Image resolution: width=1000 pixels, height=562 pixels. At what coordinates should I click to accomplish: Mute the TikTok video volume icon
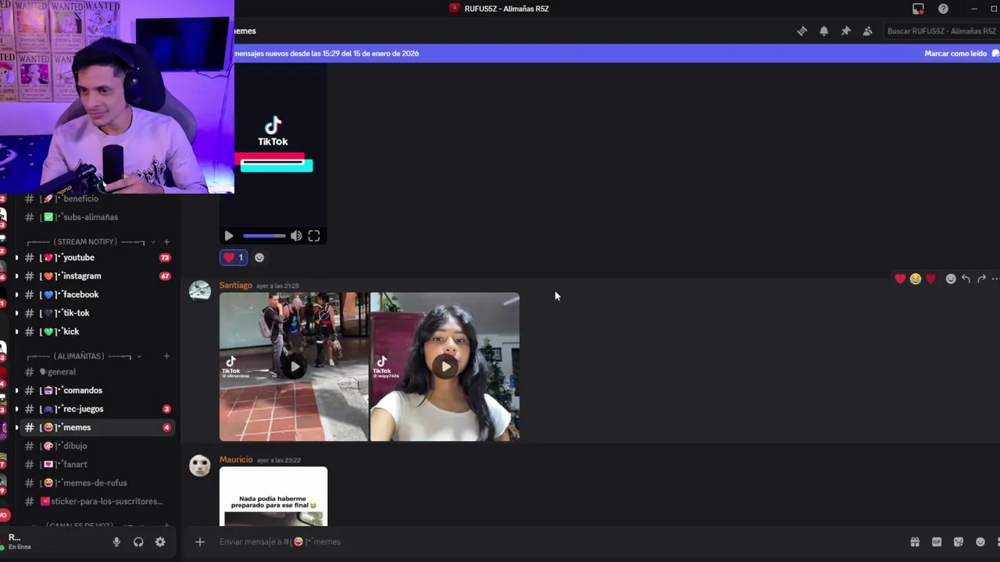(x=296, y=236)
